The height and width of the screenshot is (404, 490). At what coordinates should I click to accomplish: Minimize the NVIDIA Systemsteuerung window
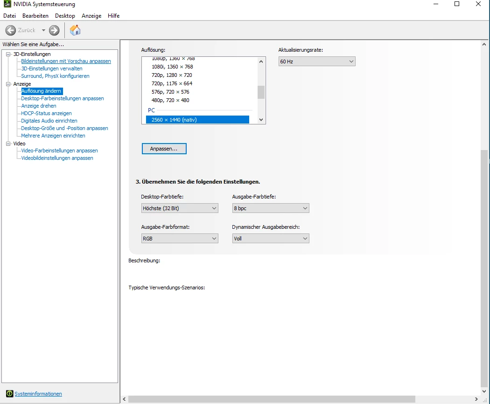(436, 4)
